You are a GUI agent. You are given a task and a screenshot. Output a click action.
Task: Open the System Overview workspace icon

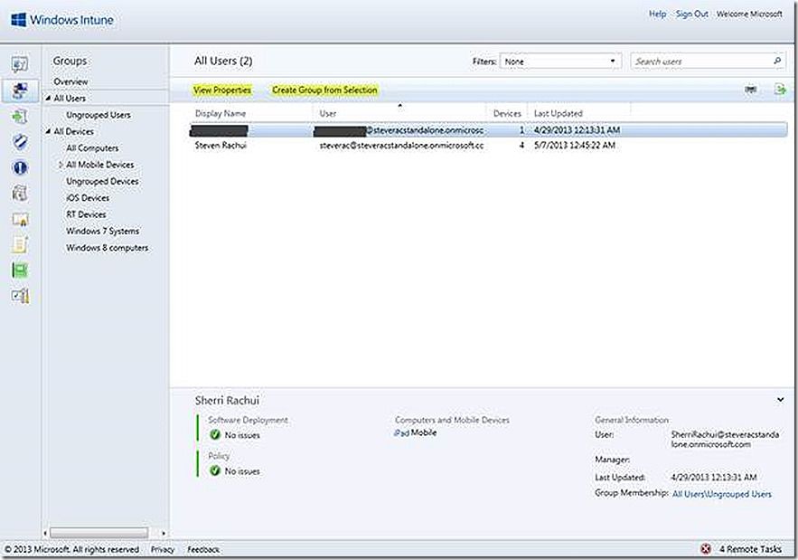[x=20, y=64]
